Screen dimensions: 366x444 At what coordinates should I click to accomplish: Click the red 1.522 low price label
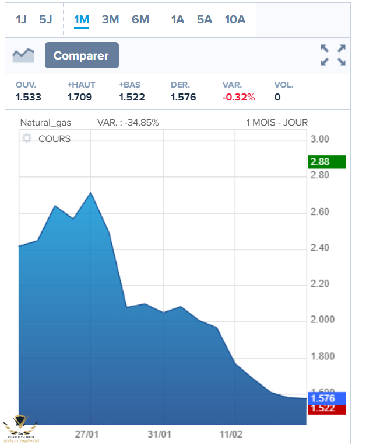[x=326, y=409]
